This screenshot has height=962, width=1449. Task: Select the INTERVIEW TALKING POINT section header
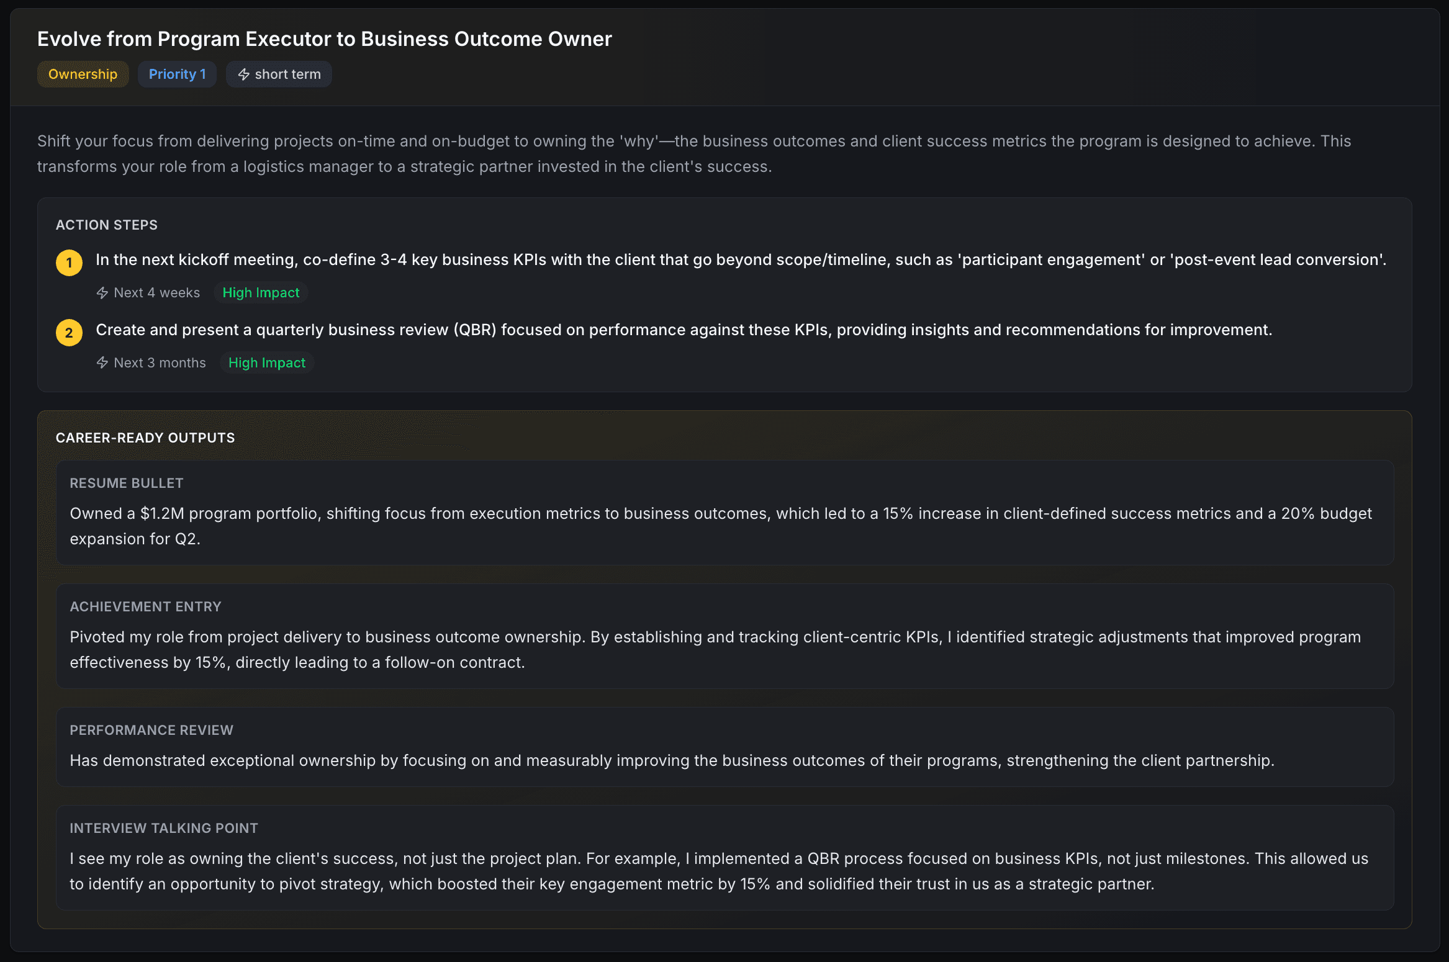tap(163, 828)
